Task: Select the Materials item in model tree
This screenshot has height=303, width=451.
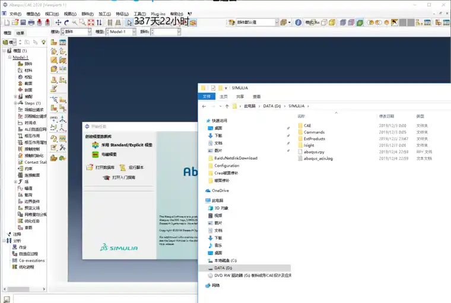Action: coord(25,70)
